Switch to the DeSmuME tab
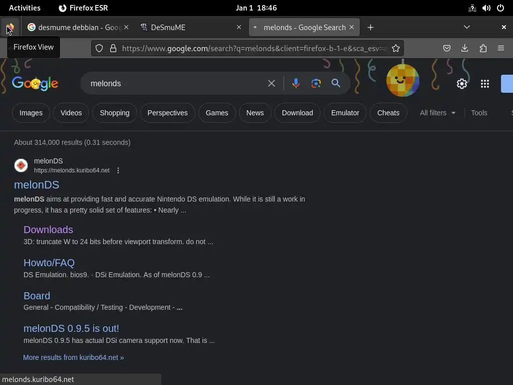Image resolution: width=513 pixels, height=385 pixels. [190, 28]
